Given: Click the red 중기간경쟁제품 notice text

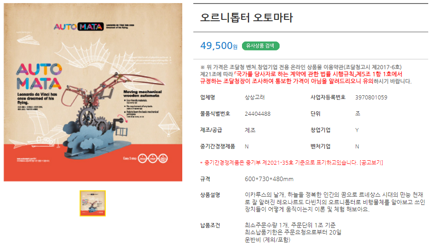Looking at the screenshot, I should pyautogui.click(x=280, y=163).
